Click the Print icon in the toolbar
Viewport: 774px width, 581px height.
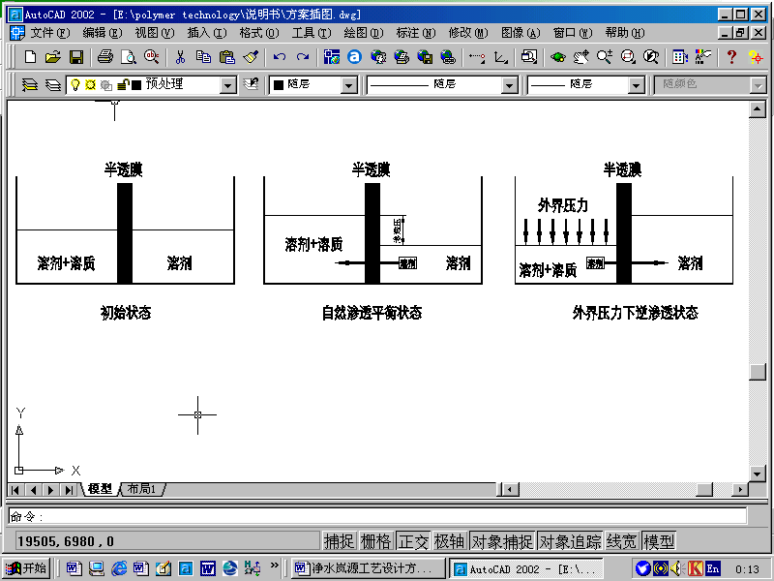(105, 57)
